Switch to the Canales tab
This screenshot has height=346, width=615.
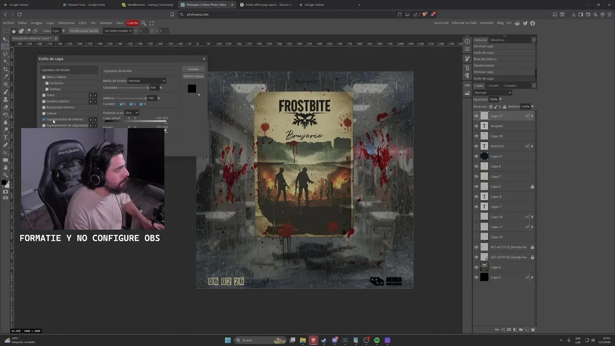[x=493, y=86]
